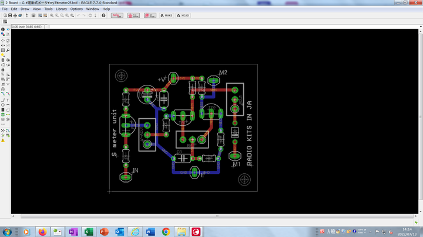
Task: Open the Errors warning triangle tool
Action: [2, 140]
